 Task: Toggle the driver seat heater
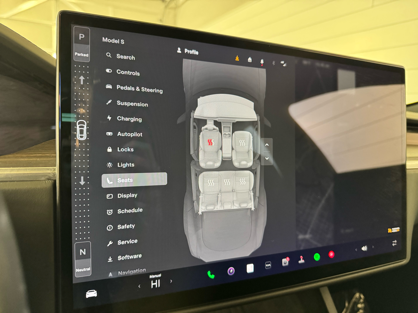coord(212,142)
